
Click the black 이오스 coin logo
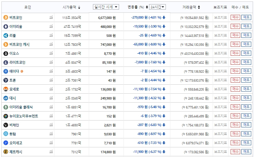[x=6, y=53]
